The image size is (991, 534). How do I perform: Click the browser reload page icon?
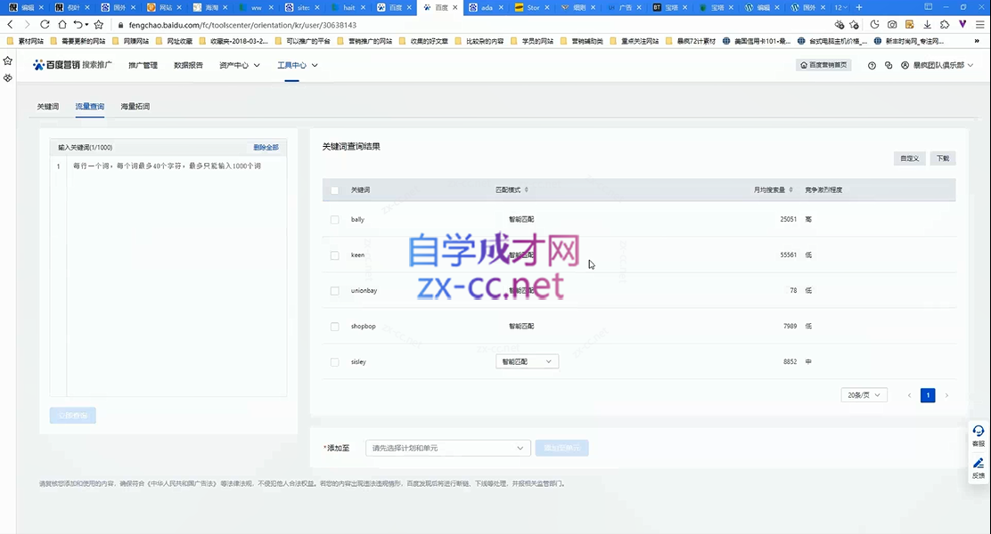pos(44,25)
